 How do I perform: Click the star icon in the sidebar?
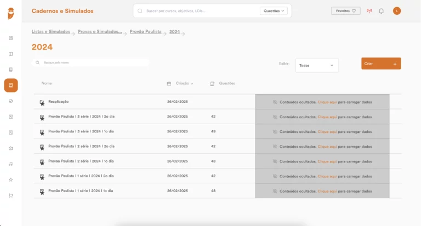click(x=11, y=179)
